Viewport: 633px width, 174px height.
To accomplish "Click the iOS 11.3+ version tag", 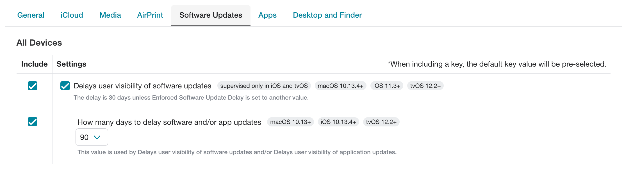I will pos(387,86).
